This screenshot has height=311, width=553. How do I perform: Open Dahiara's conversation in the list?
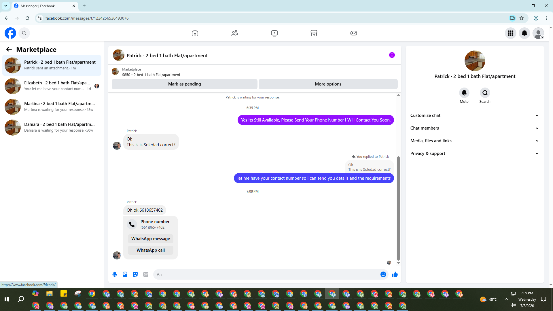click(52, 128)
